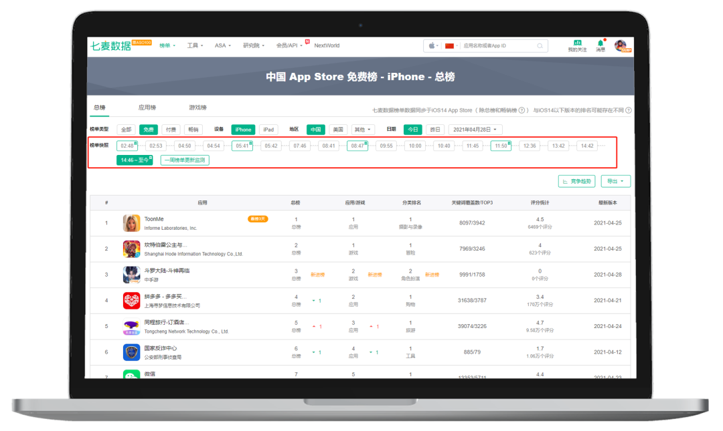This screenshot has height=431, width=723.
Task: Click the search magnifier icon
Action: click(x=540, y=45)
